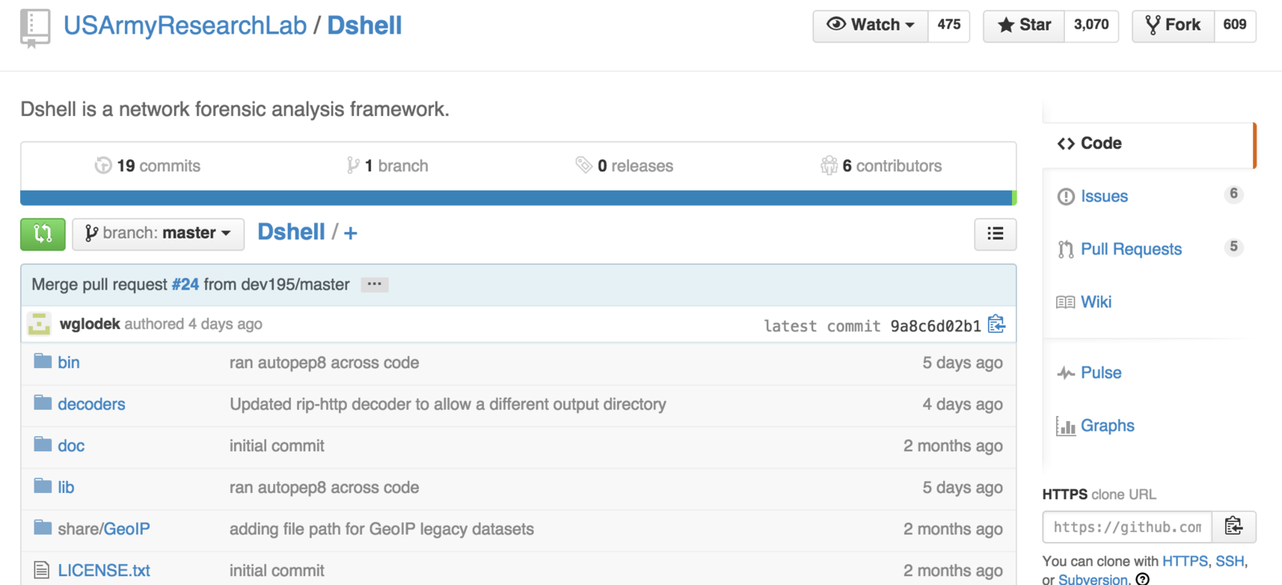Screen dimensions: 1282x585
Task: Click the repository book icon beside USArmyResearchLab
Action: [x=35, y=29]
